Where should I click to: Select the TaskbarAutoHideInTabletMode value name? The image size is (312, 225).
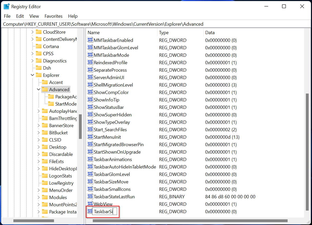click(125, 167)
